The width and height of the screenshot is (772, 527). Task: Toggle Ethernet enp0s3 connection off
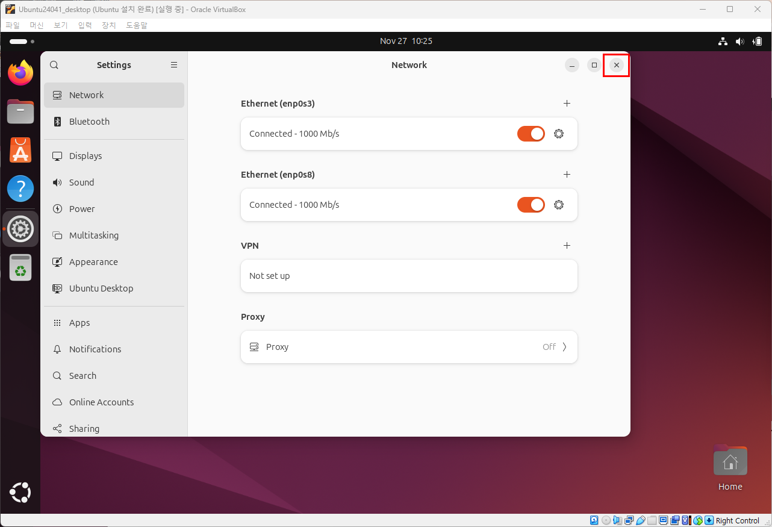[x=531, y=134]
